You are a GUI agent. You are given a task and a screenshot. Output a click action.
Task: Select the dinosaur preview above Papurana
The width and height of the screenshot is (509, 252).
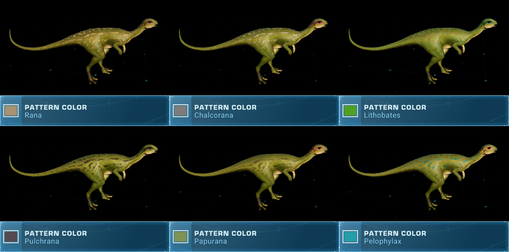click(x=253, y=177)
